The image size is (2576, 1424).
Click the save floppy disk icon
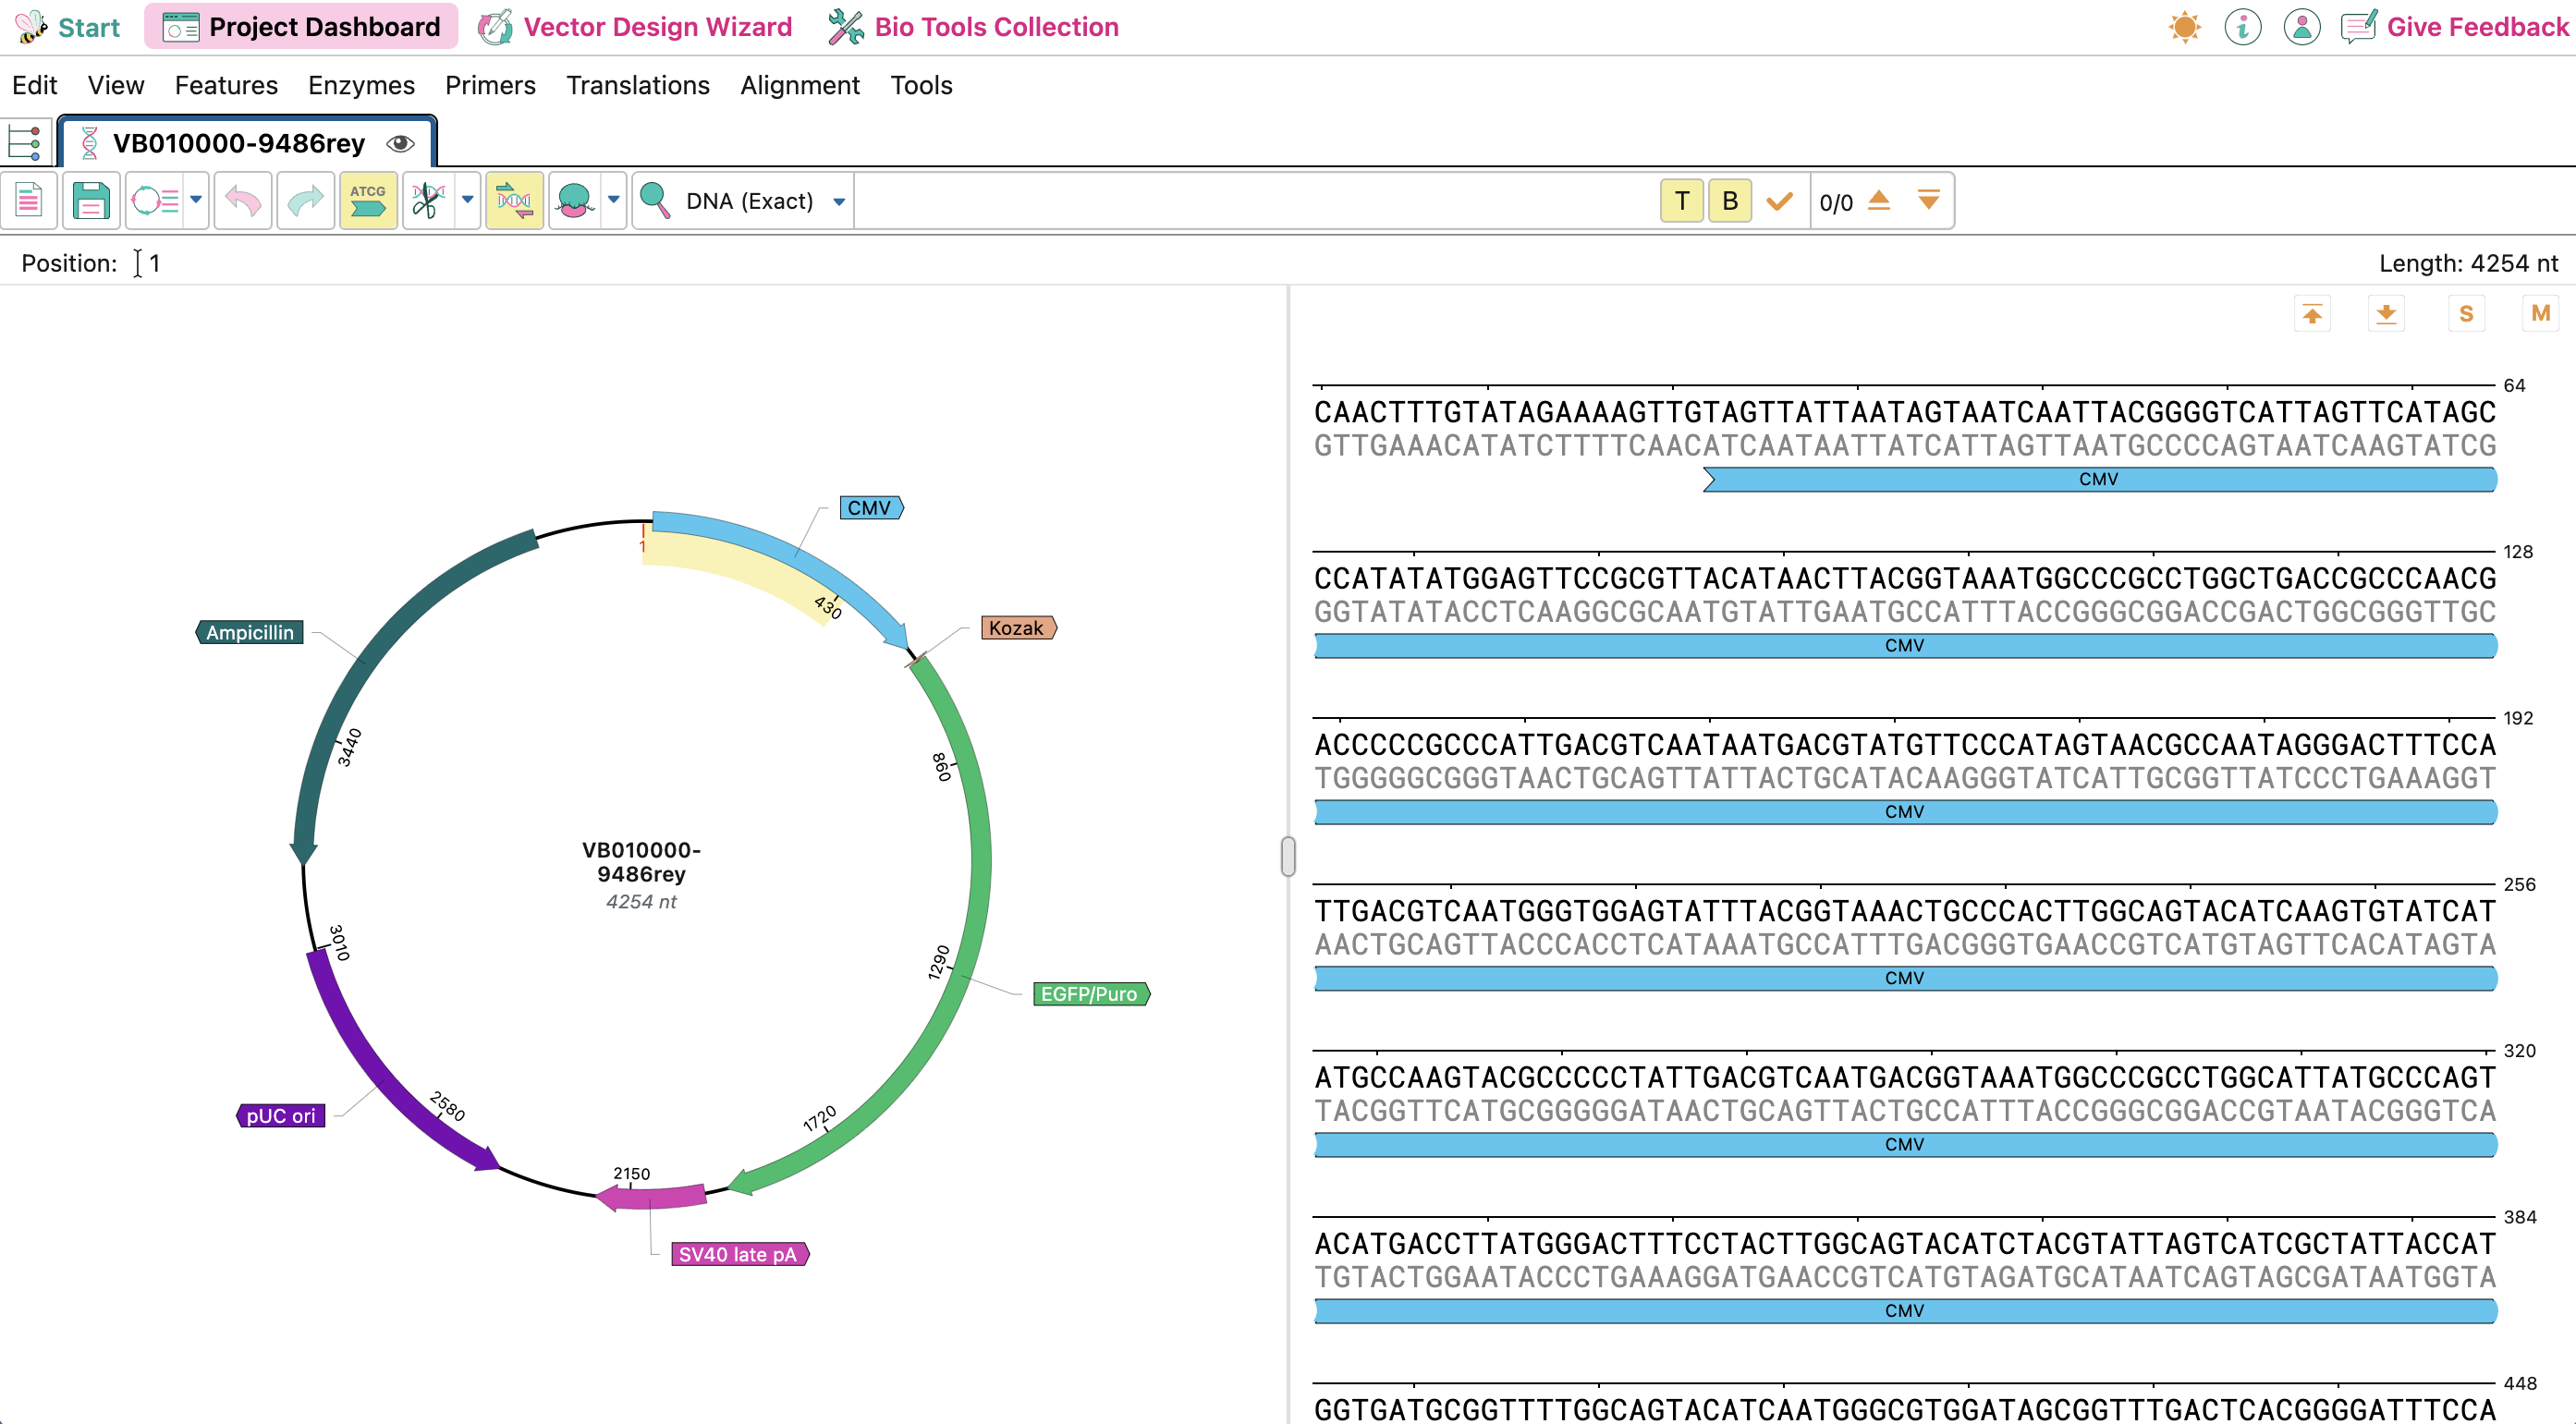click(91, 201)
